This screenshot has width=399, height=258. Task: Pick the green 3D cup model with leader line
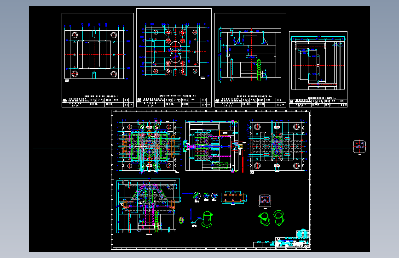click(x=207, y=219)
